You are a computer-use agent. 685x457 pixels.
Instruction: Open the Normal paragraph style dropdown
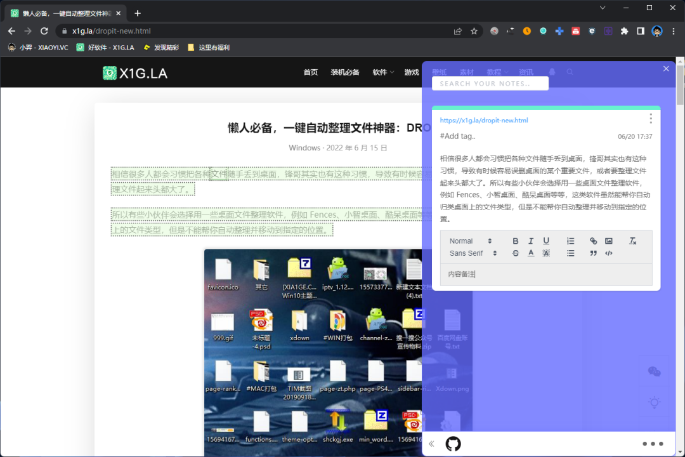point(469,241)
